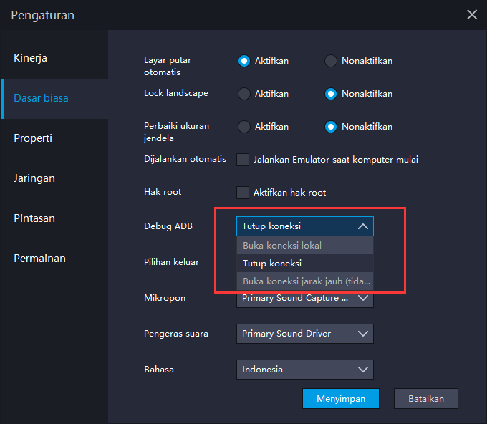Screen dimensions: 487x424
Task: Select the Dasar biasa tab
Action: [54, 98]
